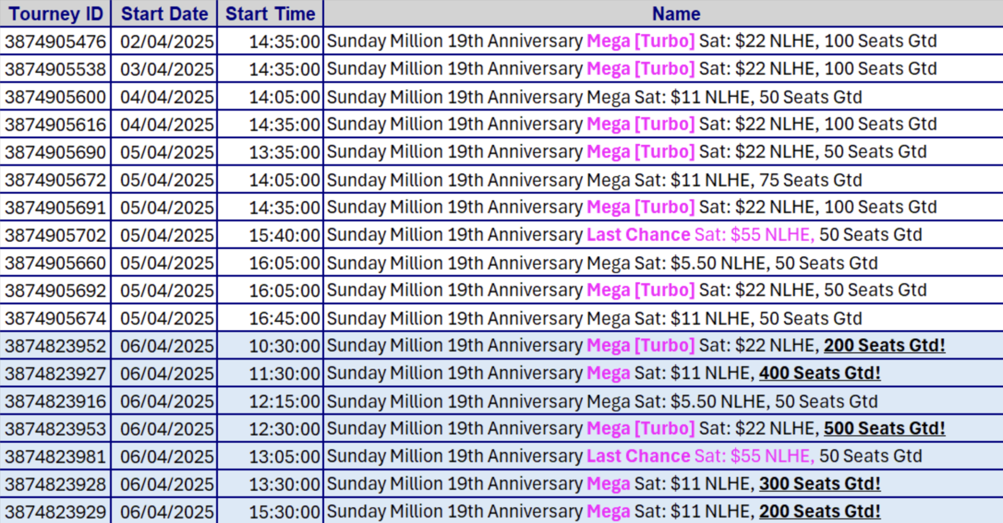Select tourney ID 3874823929 in last row
This screenshot has height=523, width=1003.
point(56,512)
